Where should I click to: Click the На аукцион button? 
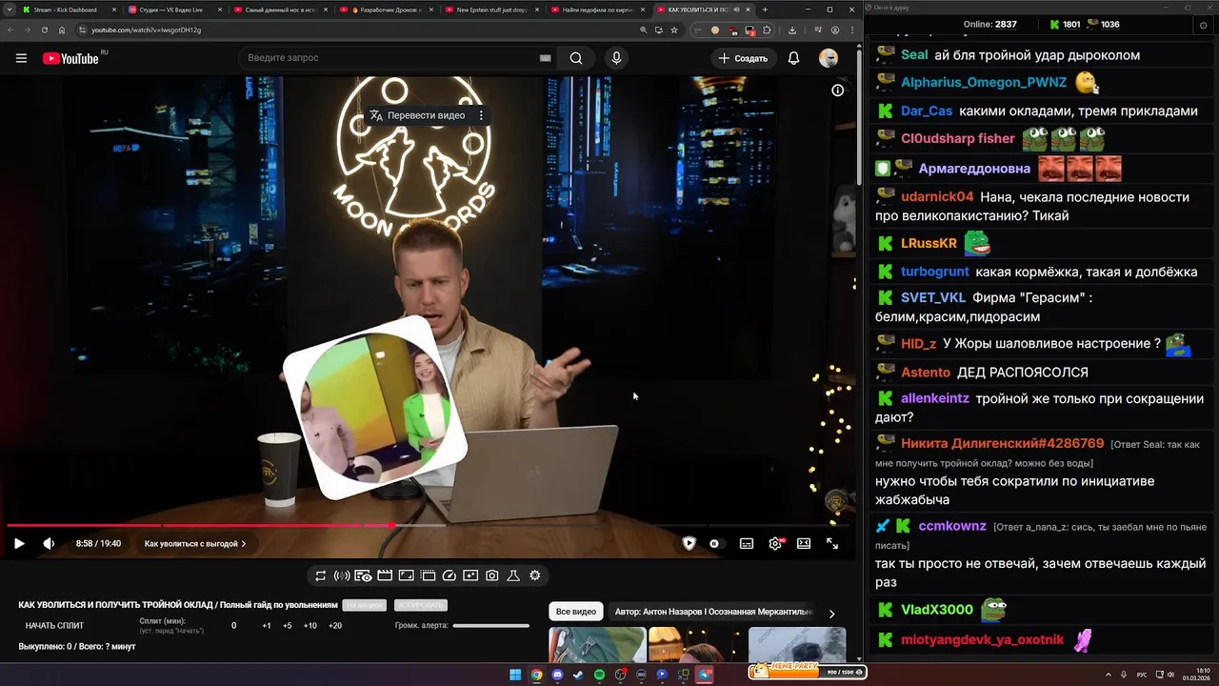point(365,605)
